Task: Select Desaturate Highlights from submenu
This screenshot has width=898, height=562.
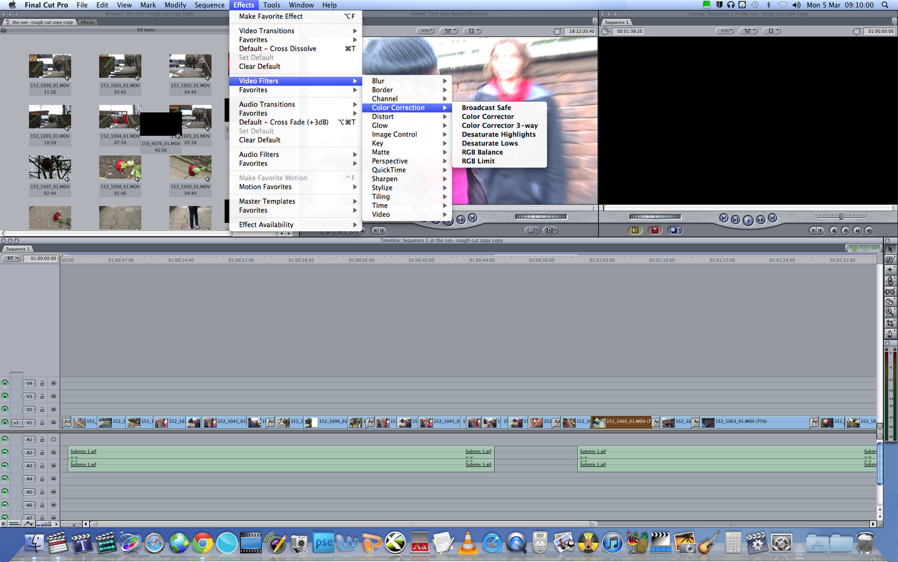Action: pyautogui.click(x=500, y=135)
